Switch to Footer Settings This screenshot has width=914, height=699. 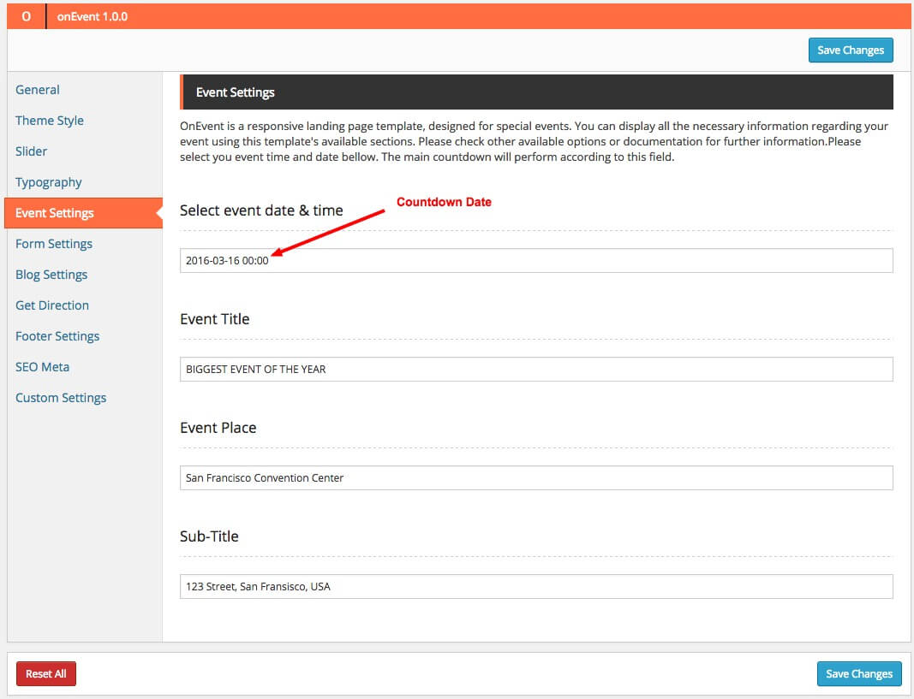pos(57,336)
